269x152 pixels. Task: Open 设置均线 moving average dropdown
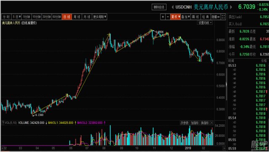coord(205,23)
